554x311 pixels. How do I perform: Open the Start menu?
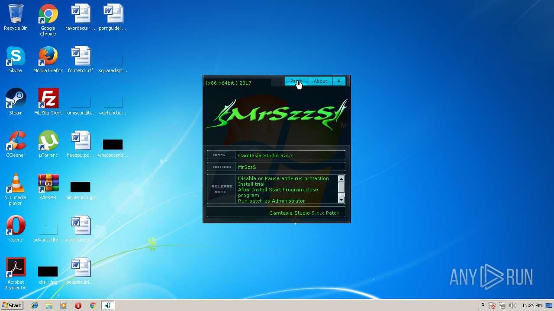tap(12, 305)
